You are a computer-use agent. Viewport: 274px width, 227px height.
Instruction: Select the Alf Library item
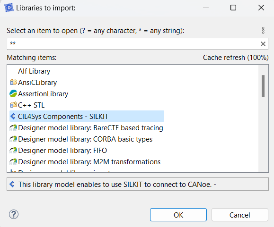coord(34,71)
